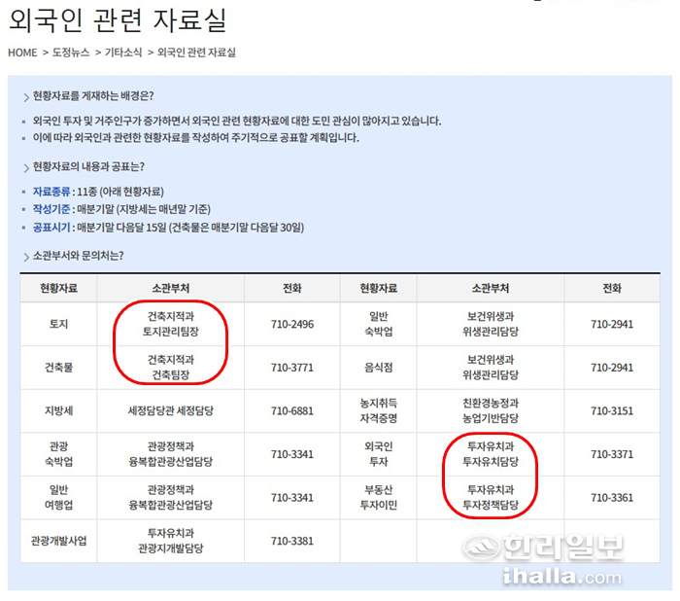Screen dimensions: 680x601
Task: Click the 한라일보 watermark logo
Action: click(x=563, y=548)
